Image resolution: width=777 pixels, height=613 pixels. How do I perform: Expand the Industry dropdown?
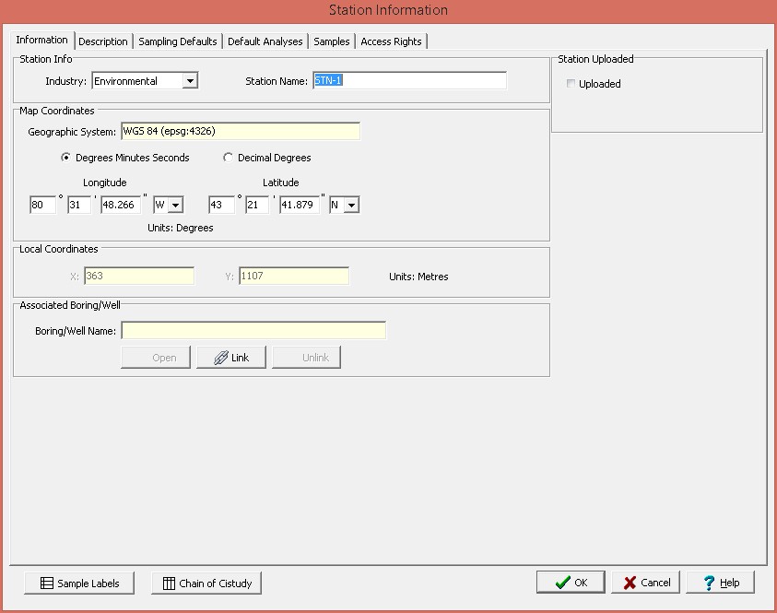(190, 81)
